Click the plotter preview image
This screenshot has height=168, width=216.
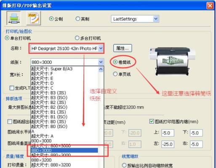[x=172, y=61]
